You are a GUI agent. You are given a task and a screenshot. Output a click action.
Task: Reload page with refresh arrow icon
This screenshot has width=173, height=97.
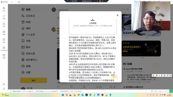click(19, 2)
